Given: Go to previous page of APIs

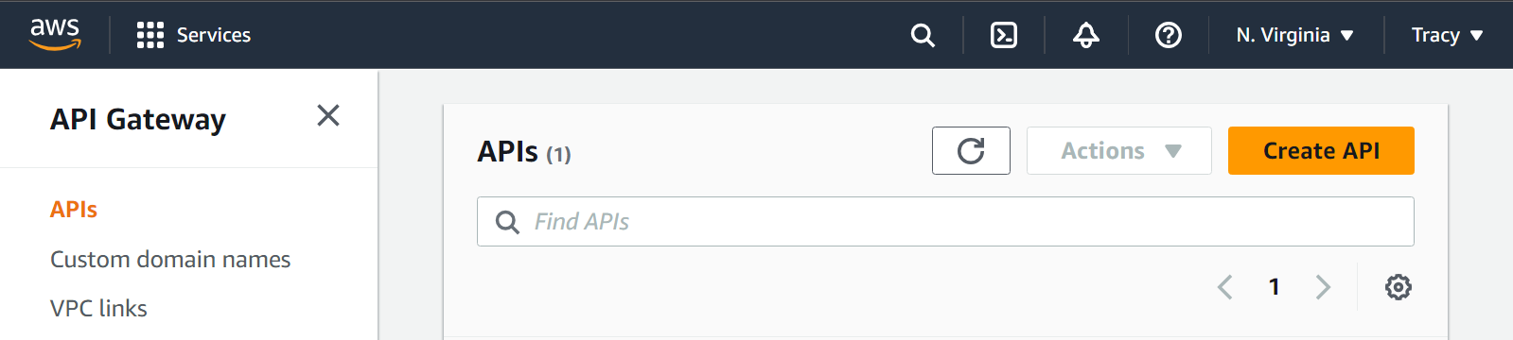Looking at the screenshot, I should click(x=1225, y=286).
